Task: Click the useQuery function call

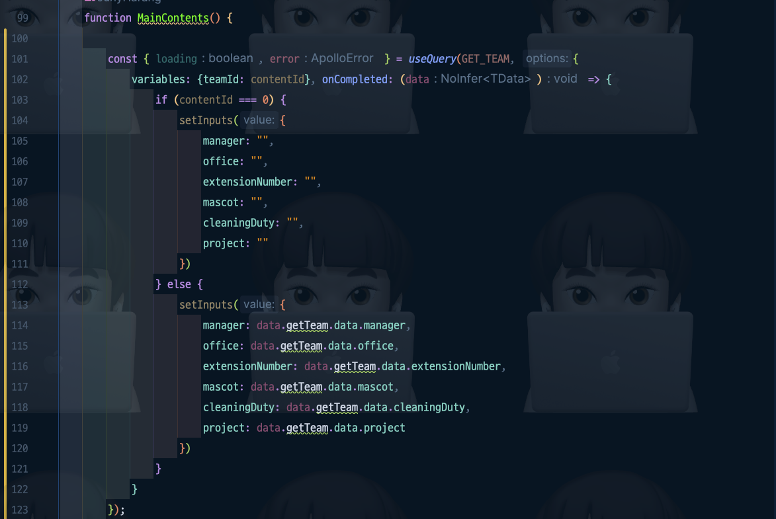Action: 432,59
